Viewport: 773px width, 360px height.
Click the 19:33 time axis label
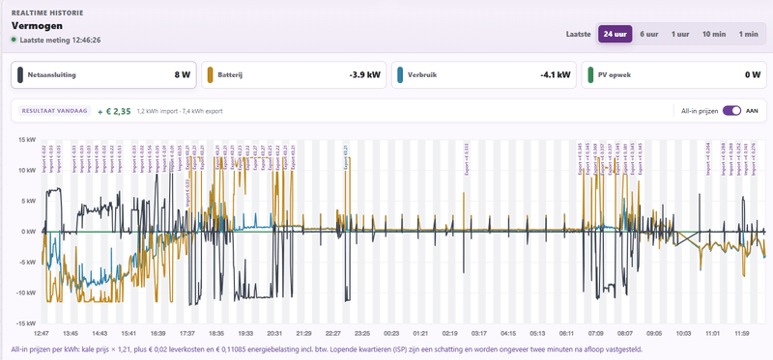(245, 333)
